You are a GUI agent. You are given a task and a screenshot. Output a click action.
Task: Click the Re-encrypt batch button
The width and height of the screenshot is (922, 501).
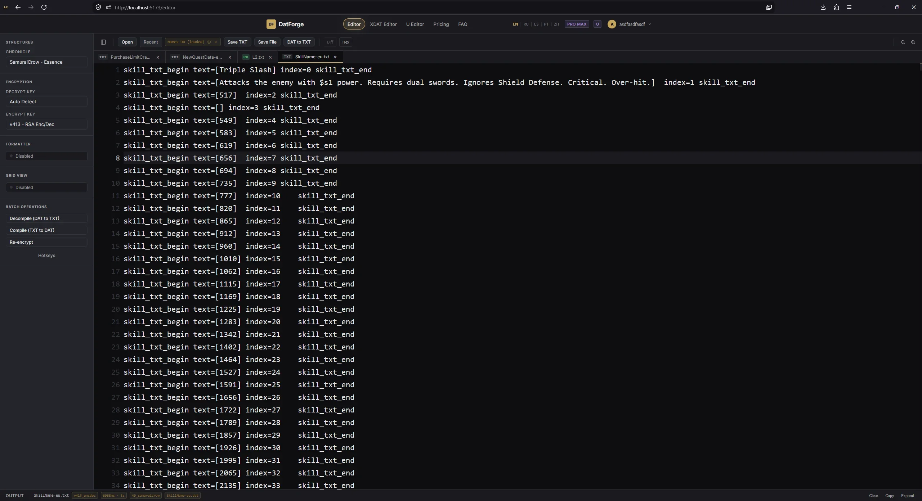46,242
